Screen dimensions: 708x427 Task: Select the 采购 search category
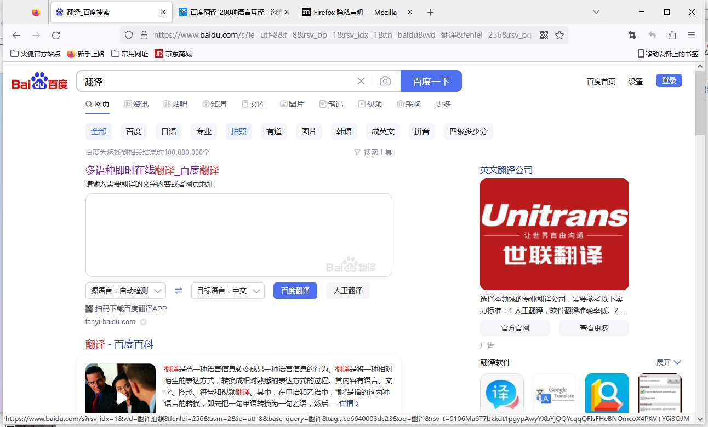coord(409,104)
